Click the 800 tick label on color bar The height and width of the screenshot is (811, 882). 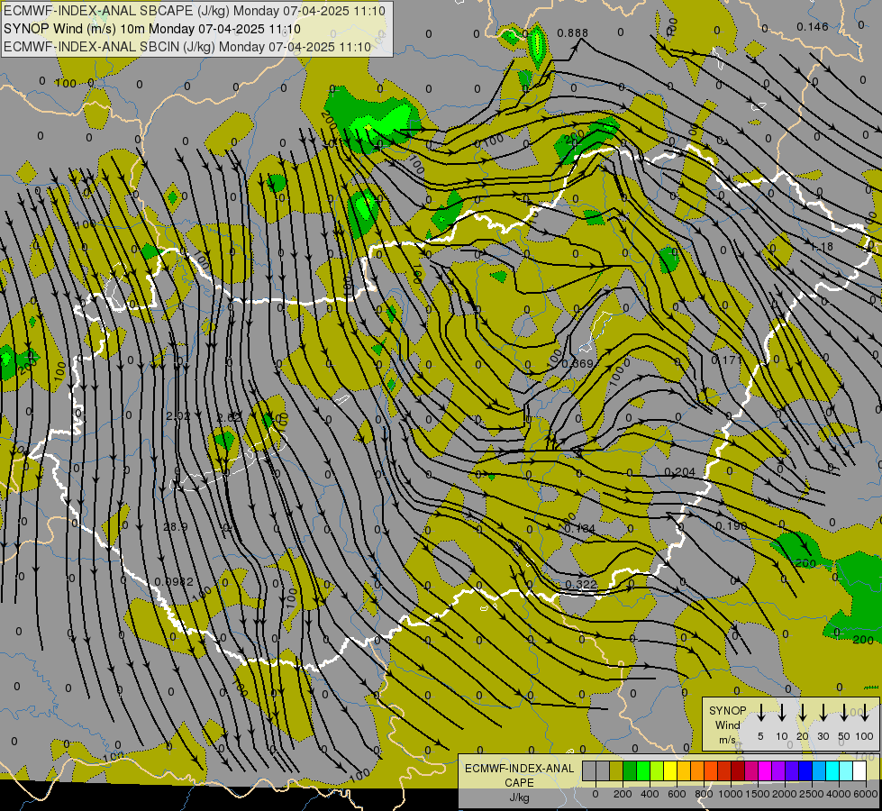pos(704,794)
